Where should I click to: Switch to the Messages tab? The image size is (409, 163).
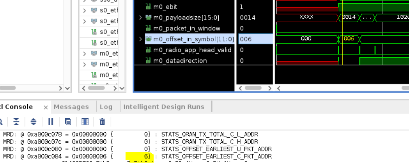(x=71, y=107)
